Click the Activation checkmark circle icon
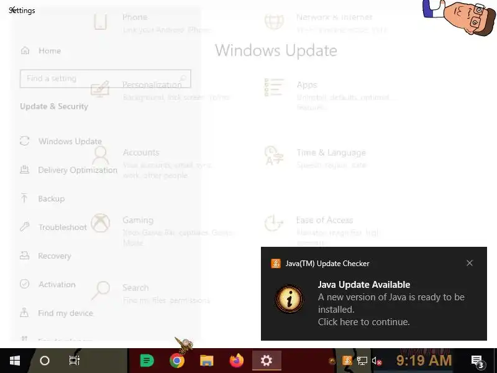 point(24,283)
